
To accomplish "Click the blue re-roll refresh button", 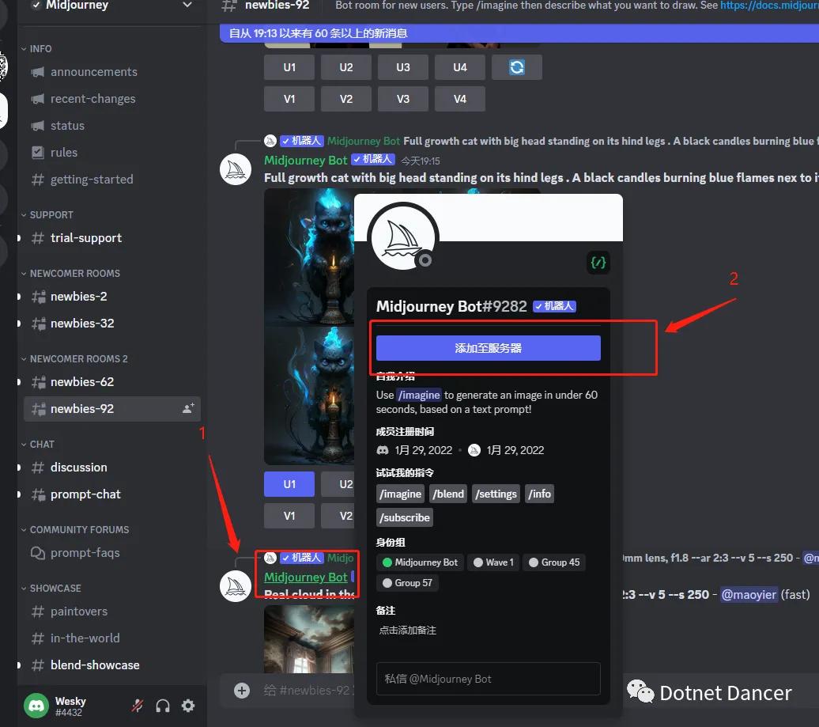I will (x=517, y=67).
